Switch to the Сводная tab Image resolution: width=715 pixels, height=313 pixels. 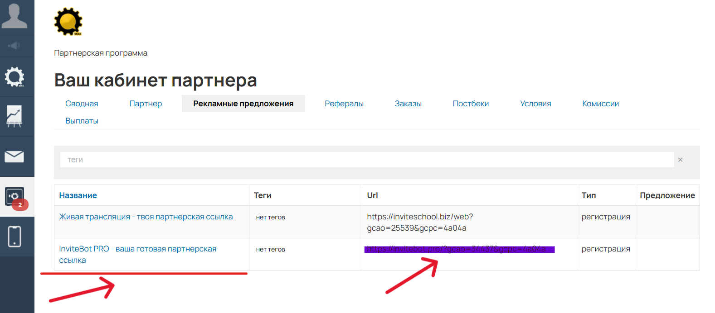click(82, 104)
